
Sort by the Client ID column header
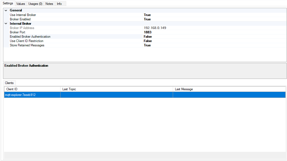tap(32, 89)
